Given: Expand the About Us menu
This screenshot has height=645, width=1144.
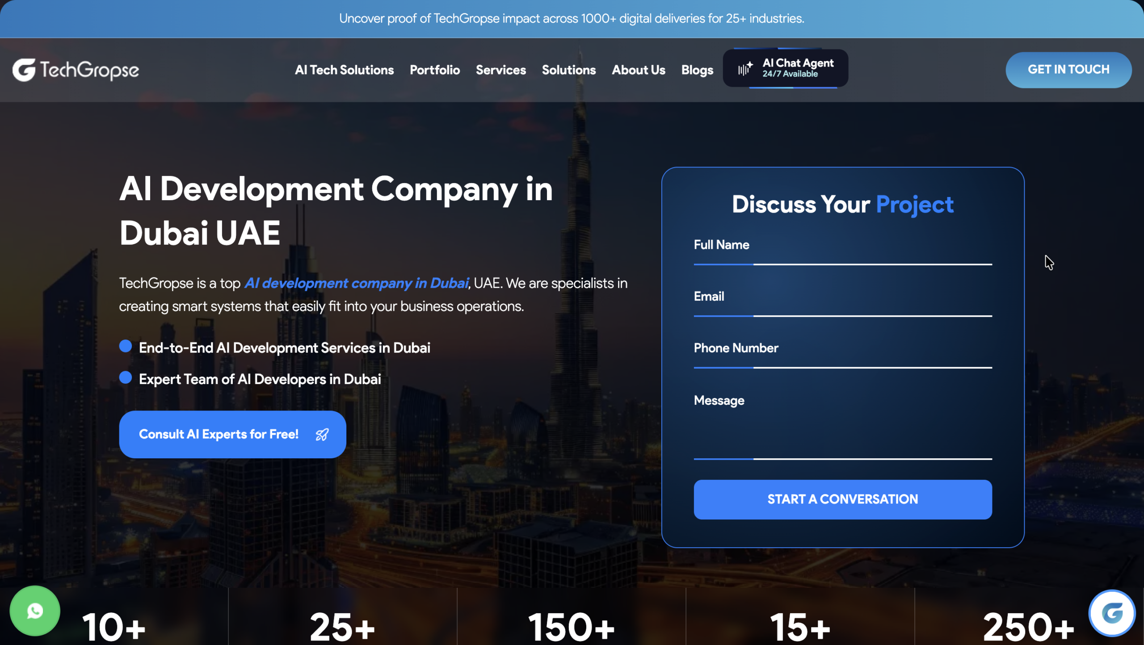Looking at the screenshot, I should coord(638,70).
